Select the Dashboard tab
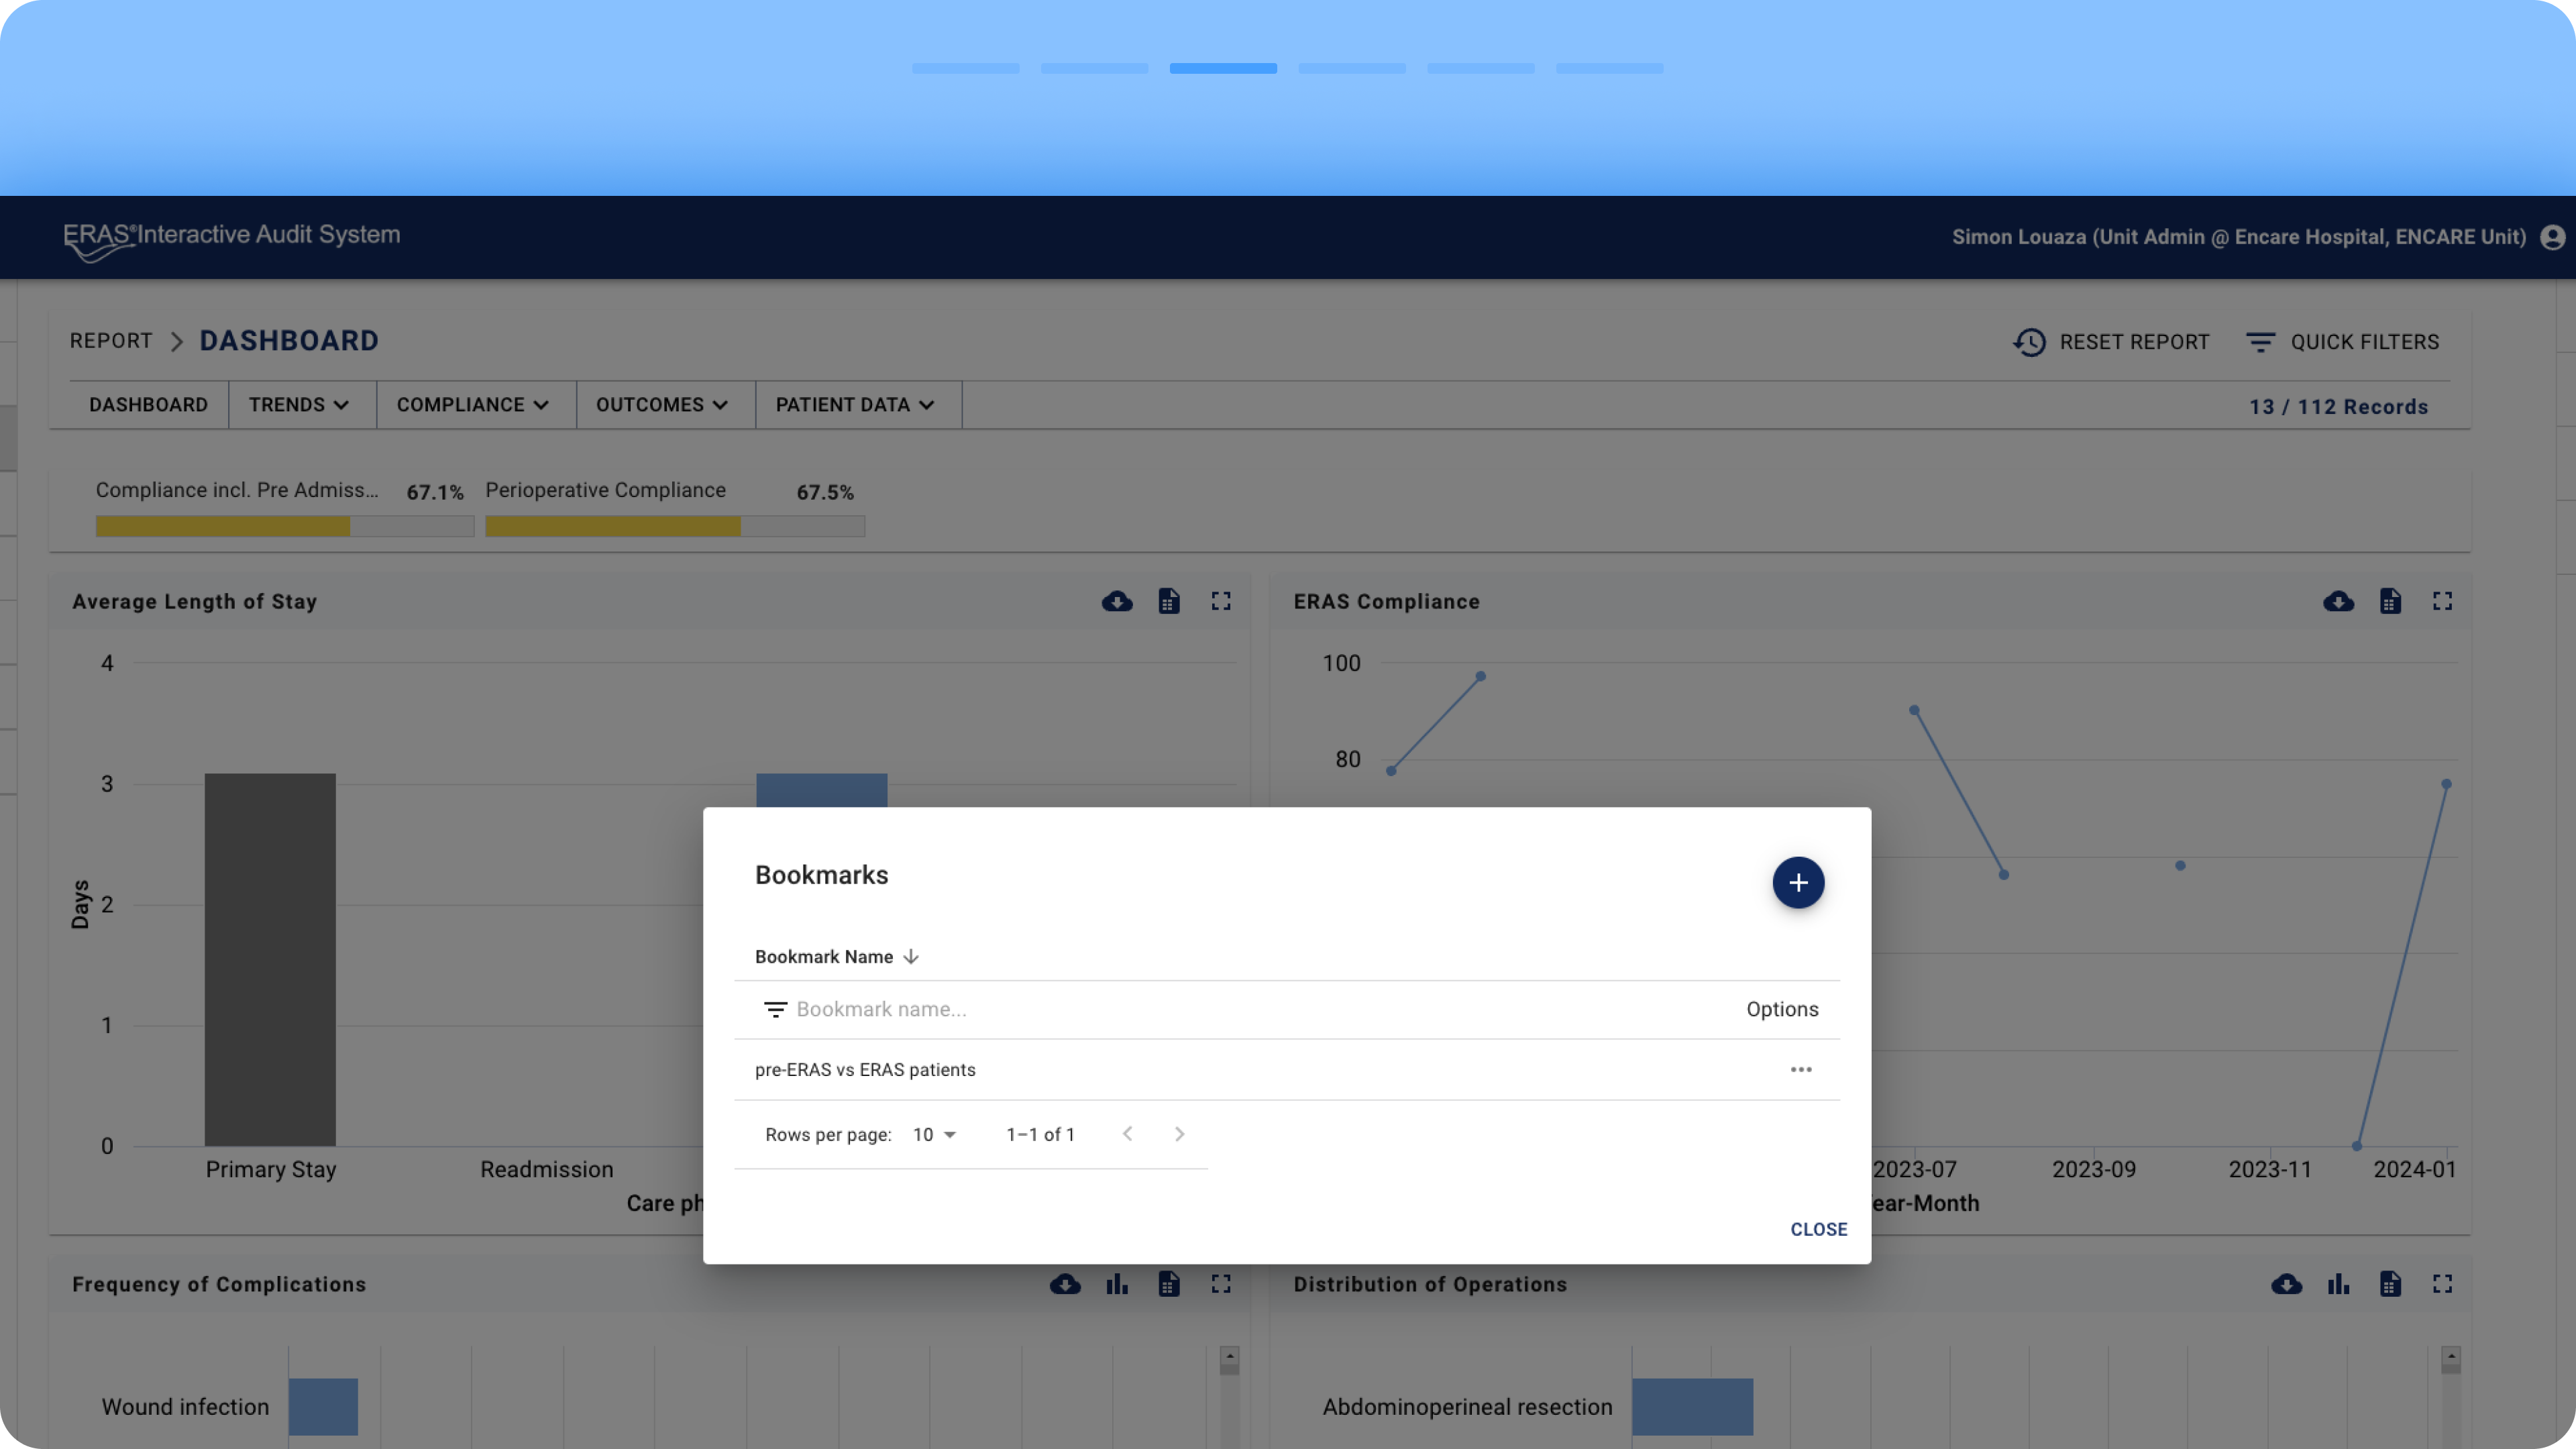Viewport: 2576px width, 1449px height. pyautogui.click(x=148, y=405)
